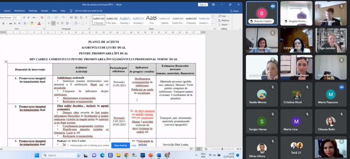Click the multilevel list icon
The height and width of the screenshot is (159, 350).
click(x=63, y=17)
